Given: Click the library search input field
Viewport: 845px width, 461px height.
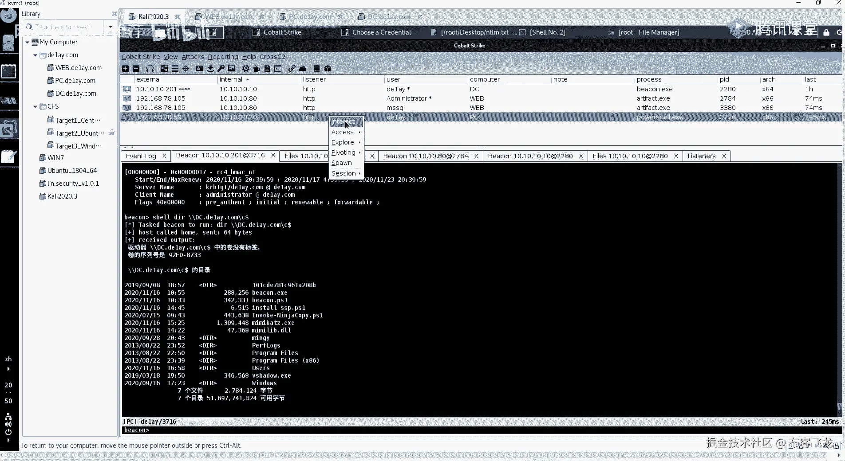Looking at the screenshot, I should 63,27.
